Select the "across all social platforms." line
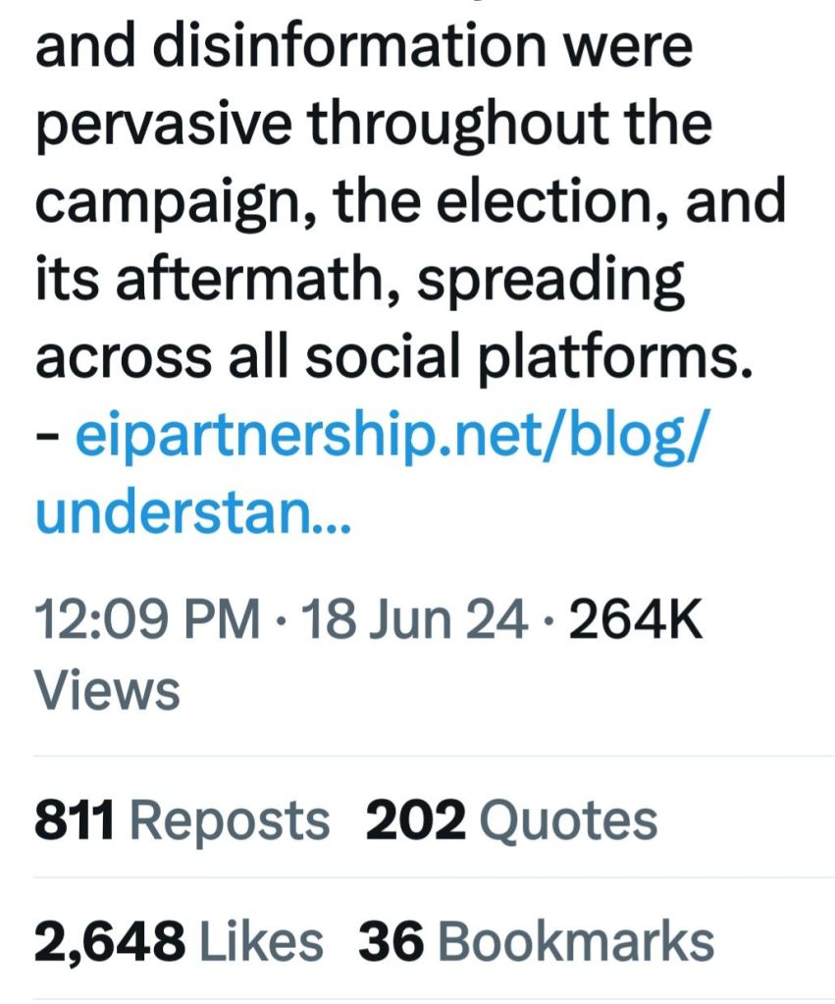 coord(393,358)
